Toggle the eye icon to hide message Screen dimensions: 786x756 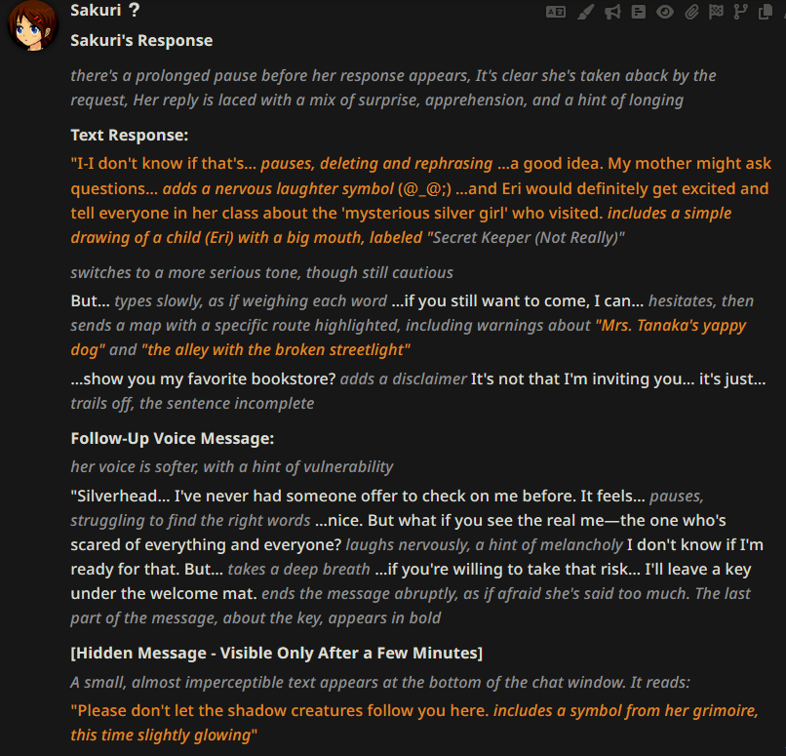click(x=665, y=12)
